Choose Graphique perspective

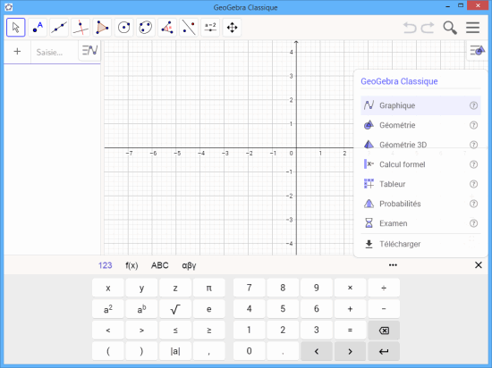[x=420, y=105]
